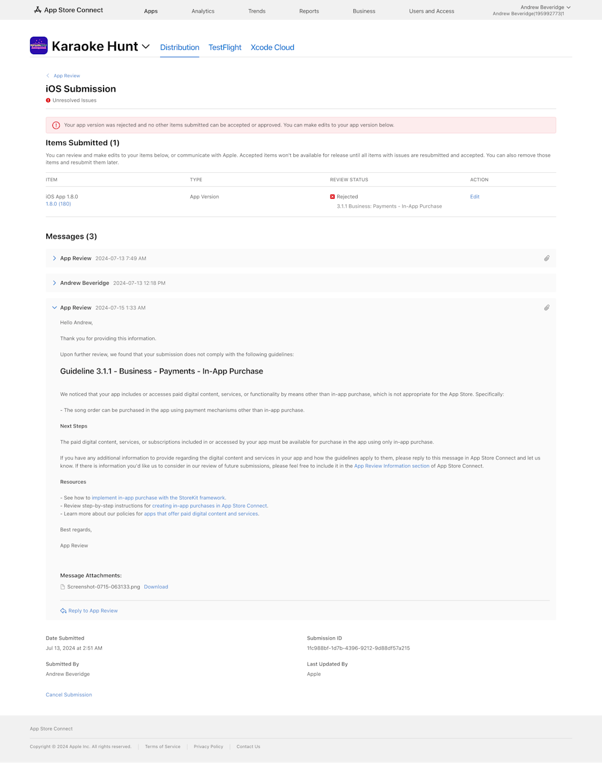Switch to the TestFlight tab
The height and width of the screenshot is (763, 602).
pyautogui.click(x=225, y=48)
